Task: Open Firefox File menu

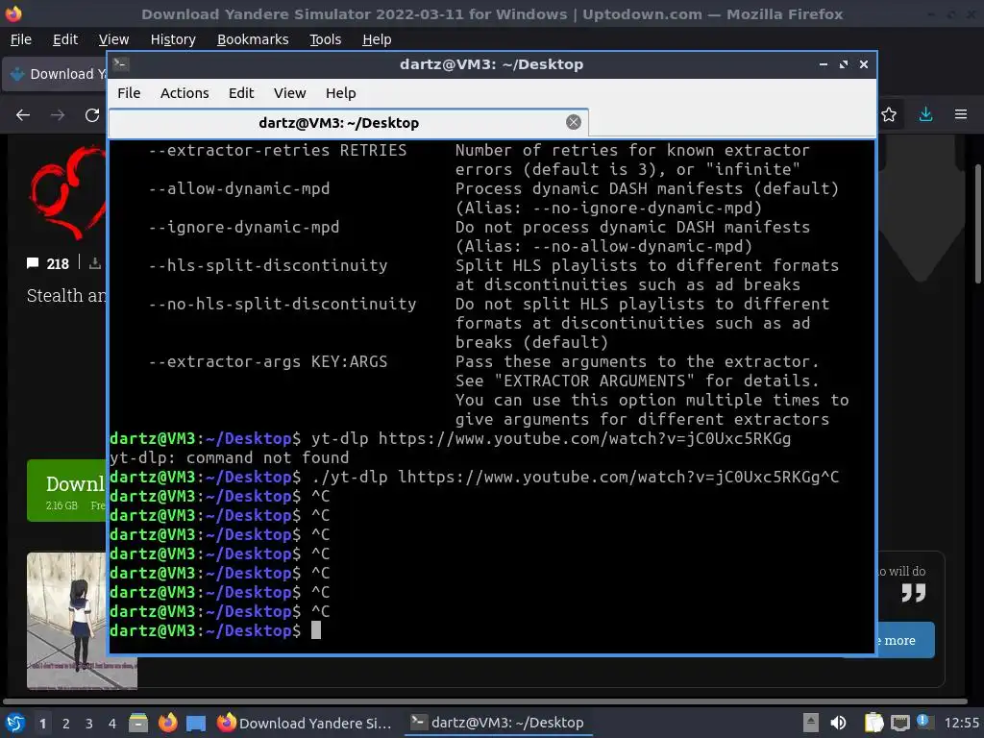Action: pyautogui.click(x=21, y=39)
